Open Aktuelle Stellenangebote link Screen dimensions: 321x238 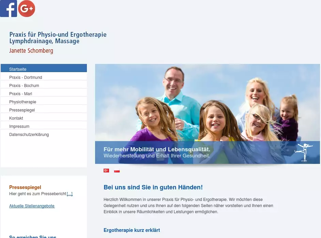click(32, 206)
